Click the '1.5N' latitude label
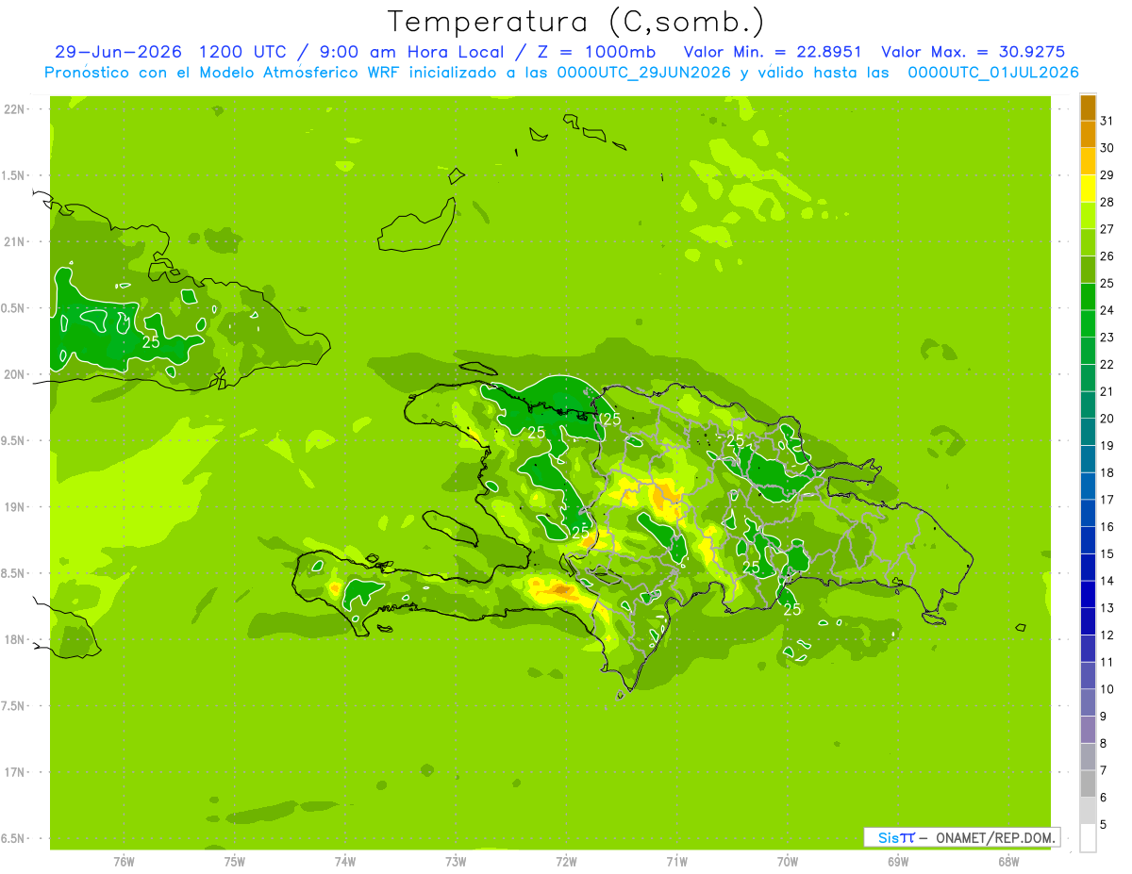The height and width of the screenshot is (874, 1132). point(13,175)
